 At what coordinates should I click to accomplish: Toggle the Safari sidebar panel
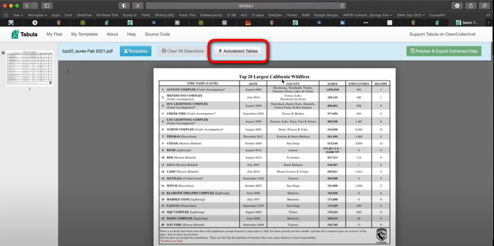tap(46, 6)
